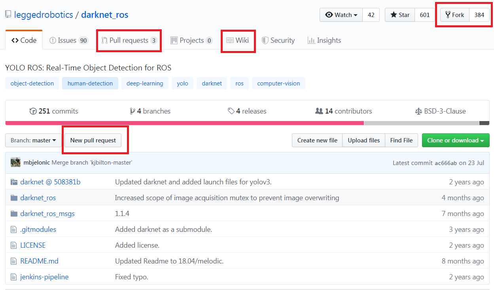Open the README.md file

pos(39,261)
